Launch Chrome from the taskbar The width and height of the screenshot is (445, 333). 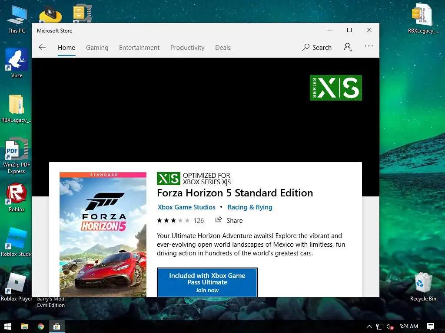41,326
